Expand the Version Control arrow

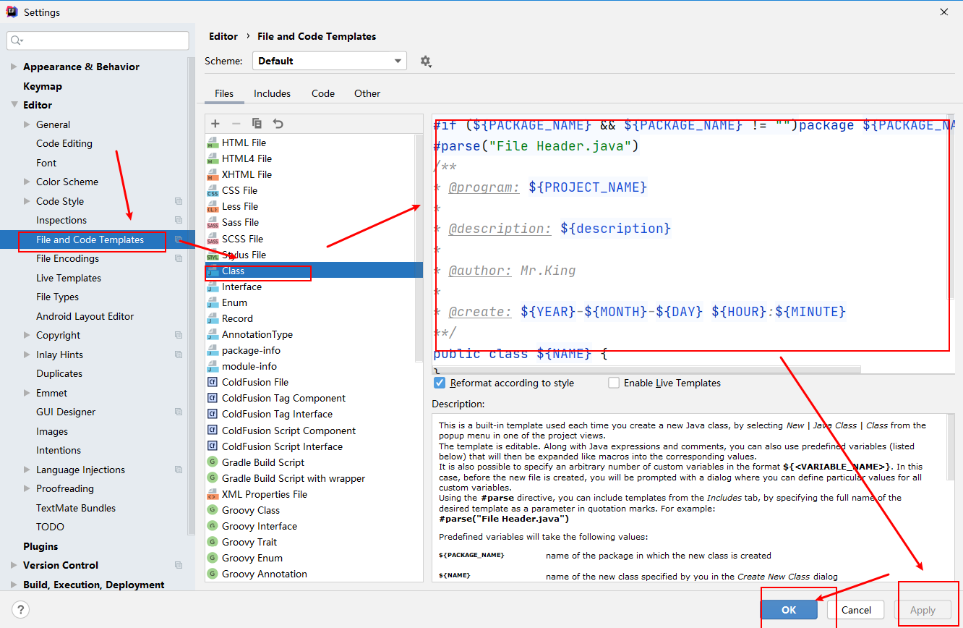pyautogui.click(x=14, y=565)
